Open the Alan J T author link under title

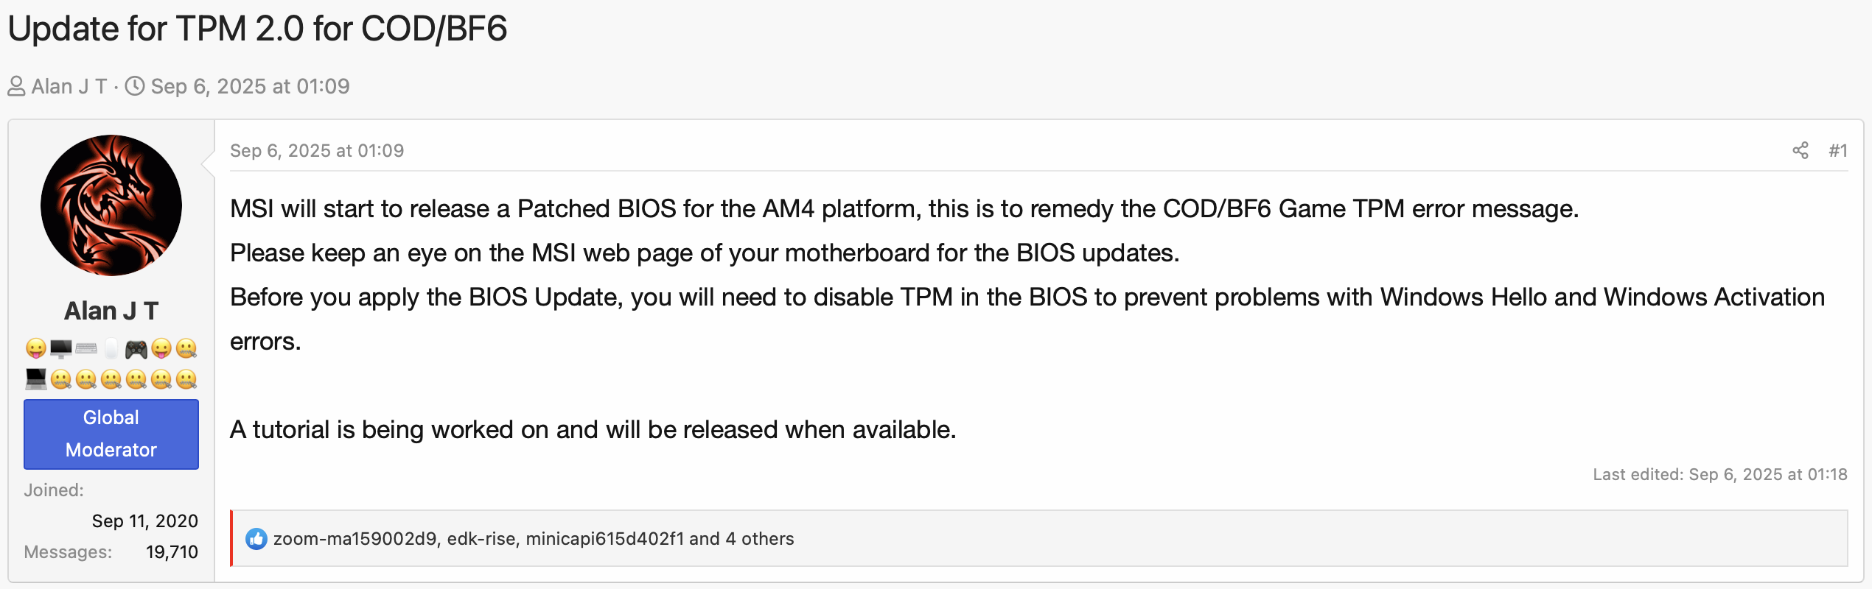tap(69, 86)
